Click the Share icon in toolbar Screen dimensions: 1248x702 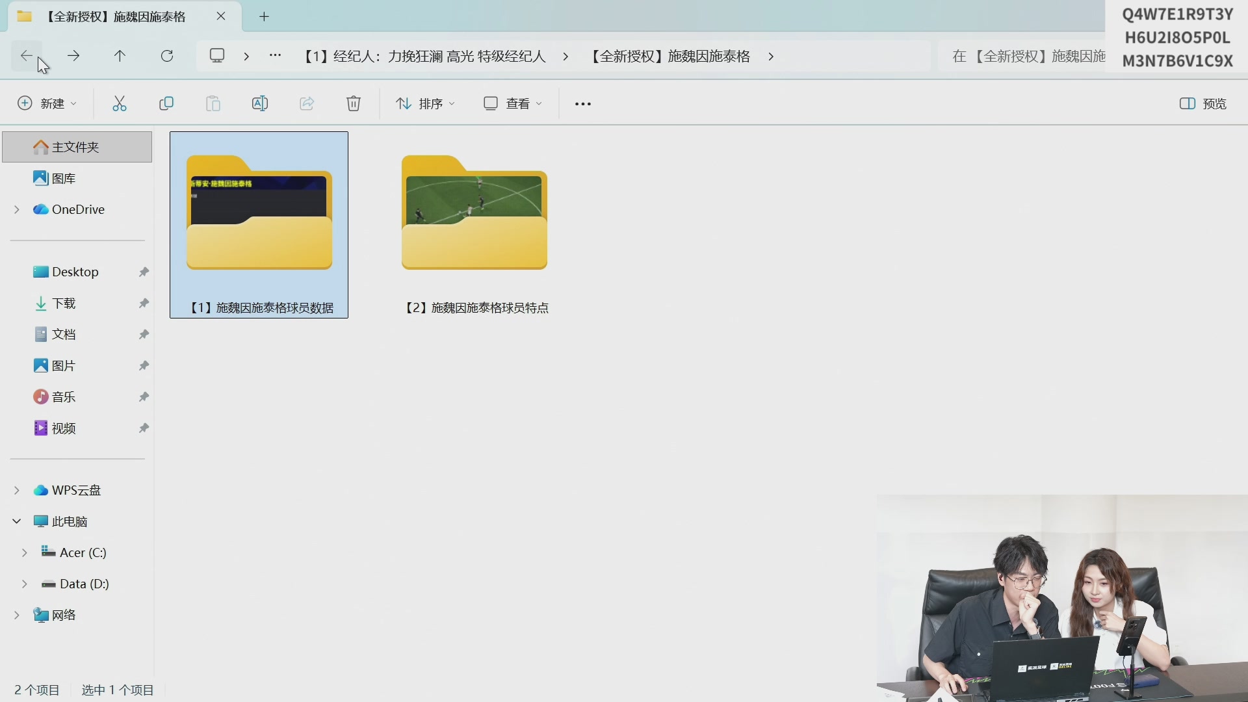click(x=307, y=103)
